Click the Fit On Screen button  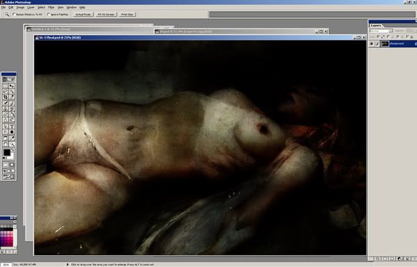[x=106, y=15]
